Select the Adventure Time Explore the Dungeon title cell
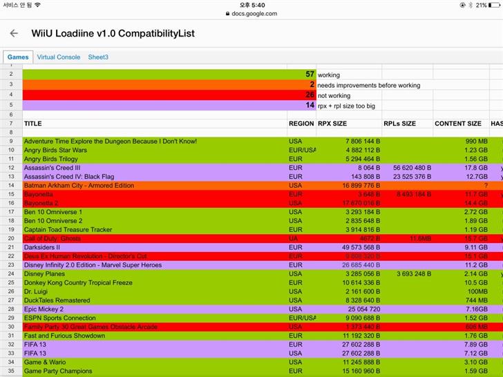The image size is (503, 377). pos(155,142)
